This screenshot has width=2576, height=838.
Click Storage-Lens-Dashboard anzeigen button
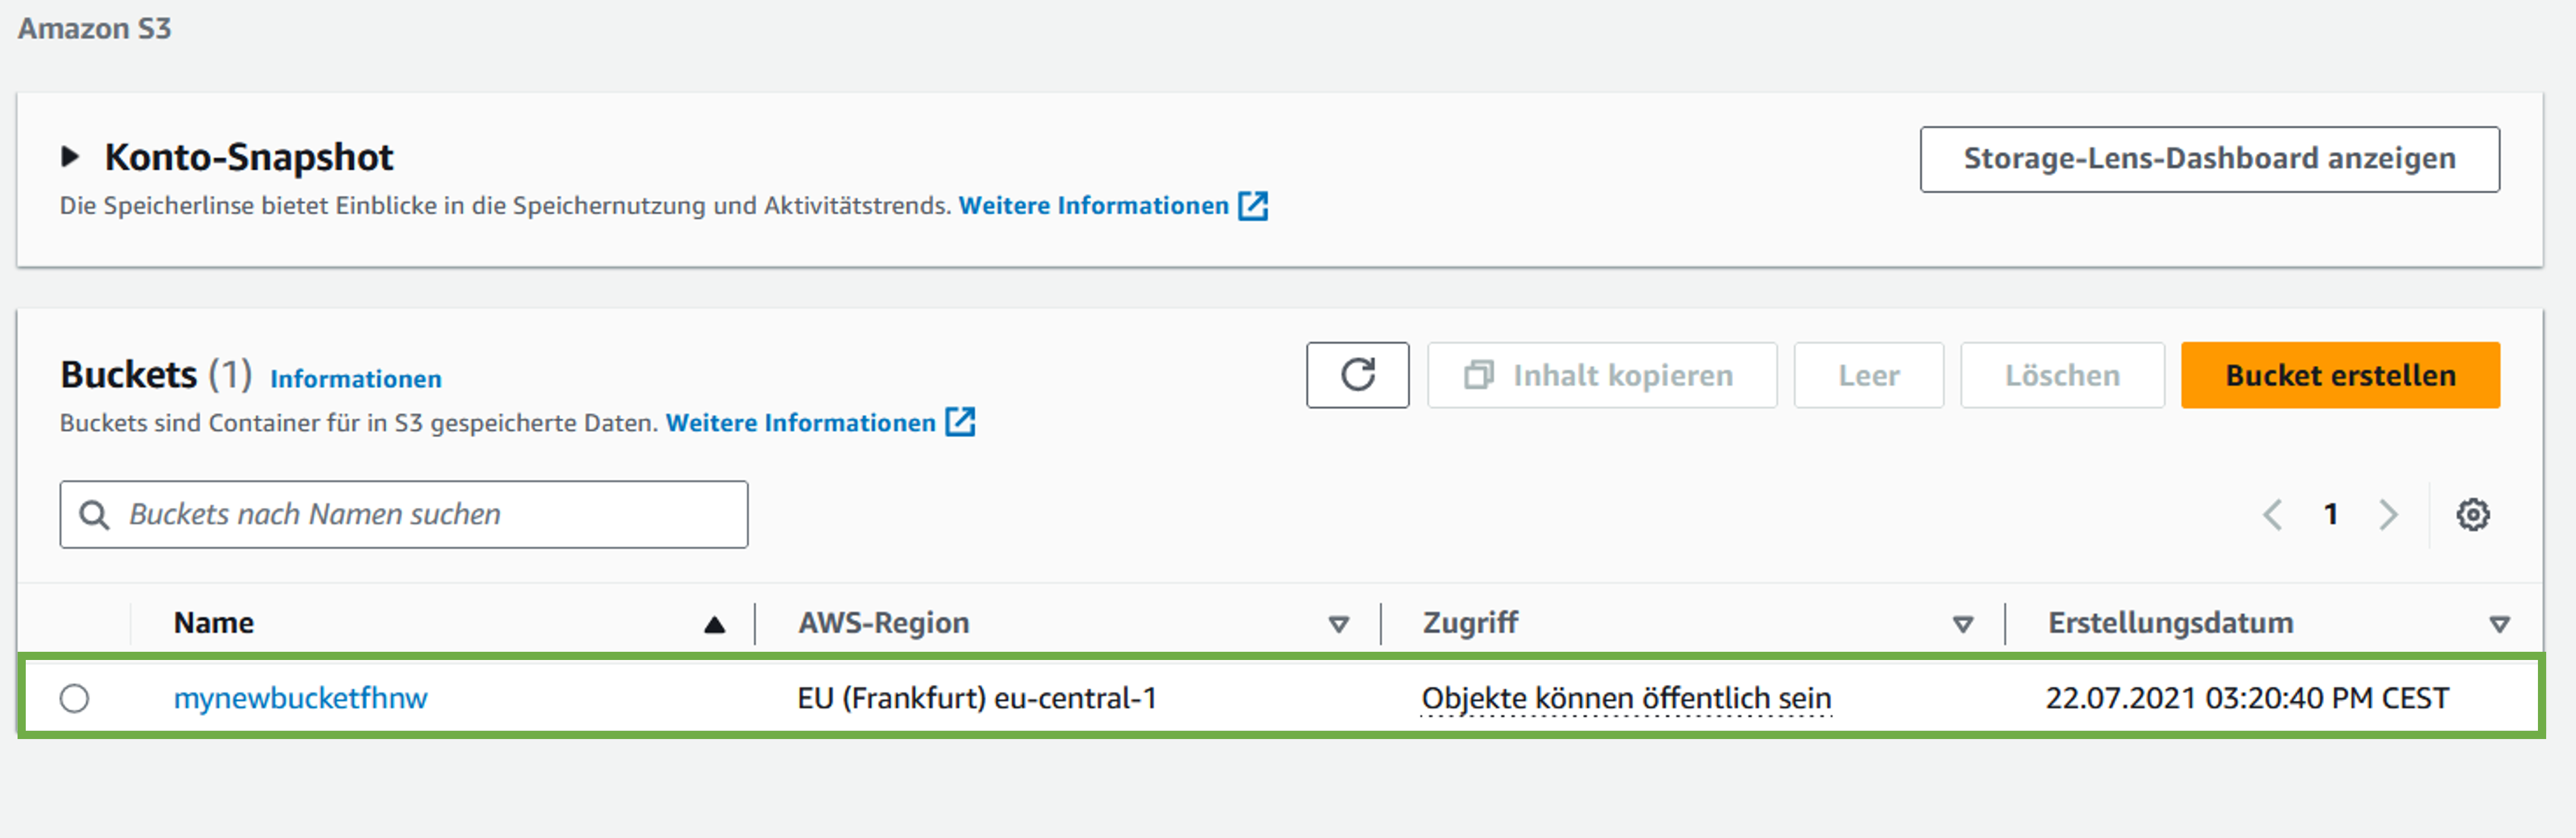2209,159
